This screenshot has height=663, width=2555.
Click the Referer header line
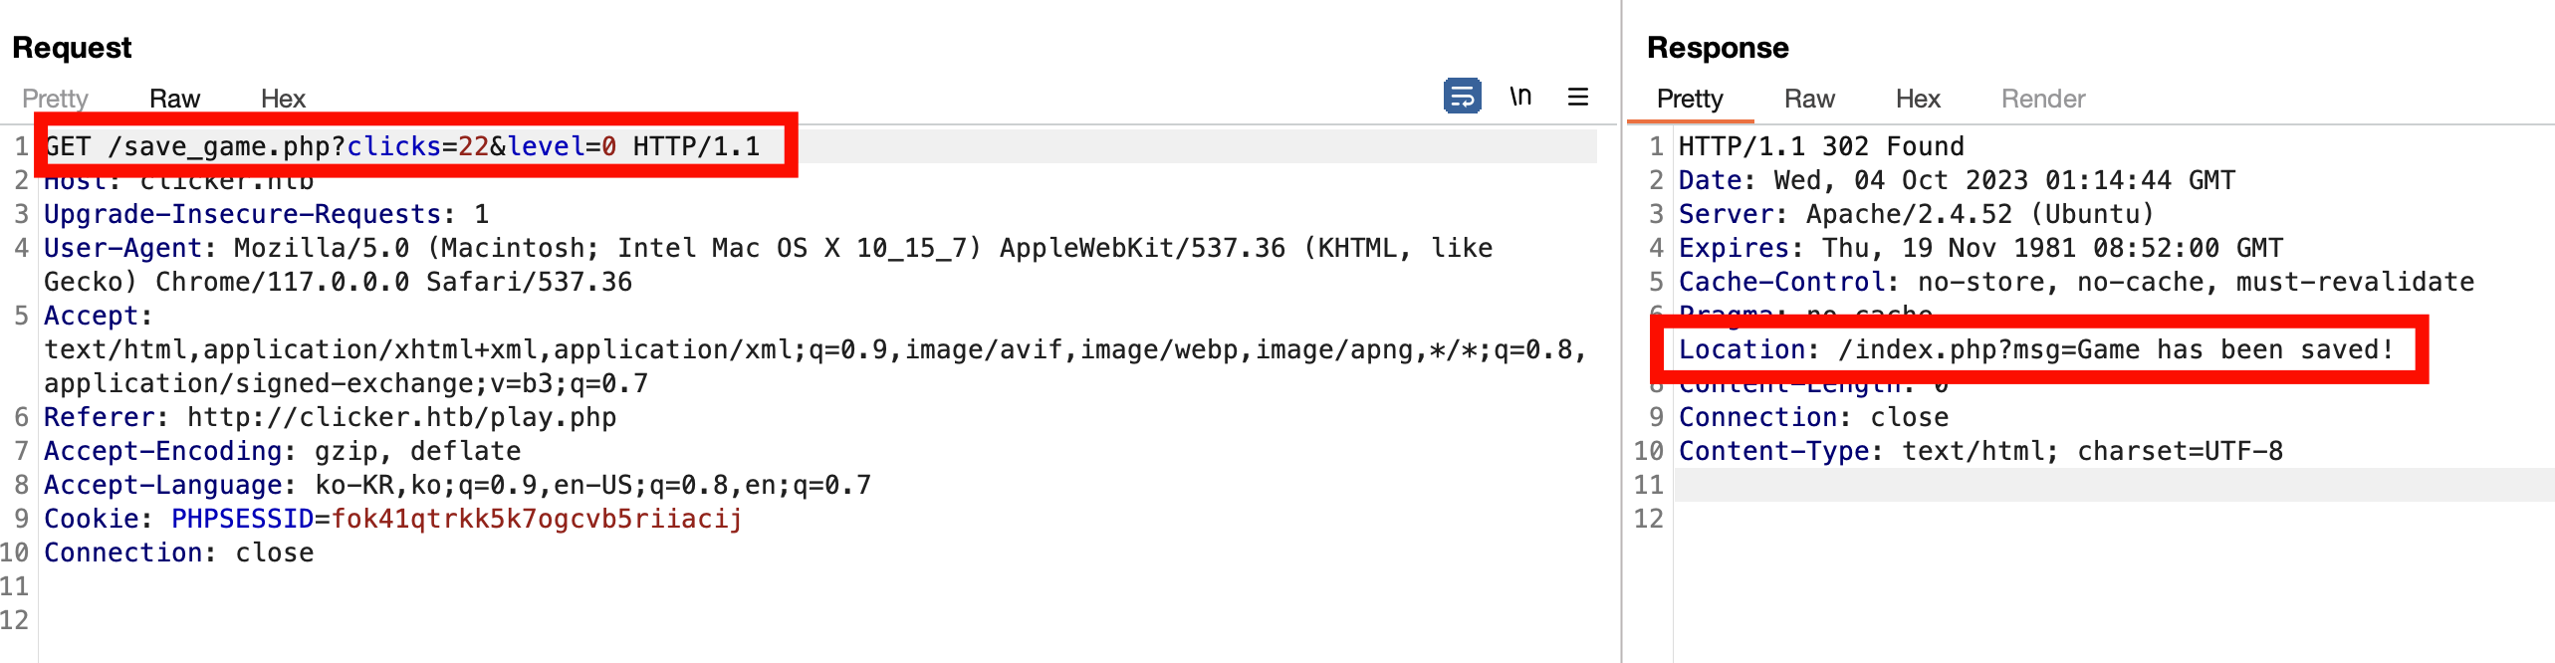(330, 417)
